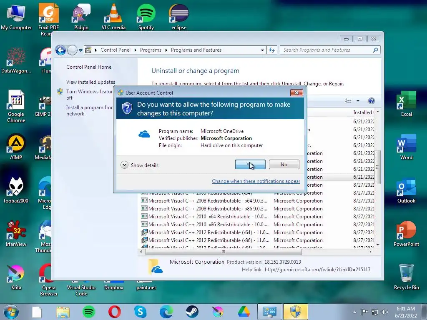This screenshot has height=320, width=427.
Task: Click the vertical scrollbar down arrow
Action: coord(378,245)
